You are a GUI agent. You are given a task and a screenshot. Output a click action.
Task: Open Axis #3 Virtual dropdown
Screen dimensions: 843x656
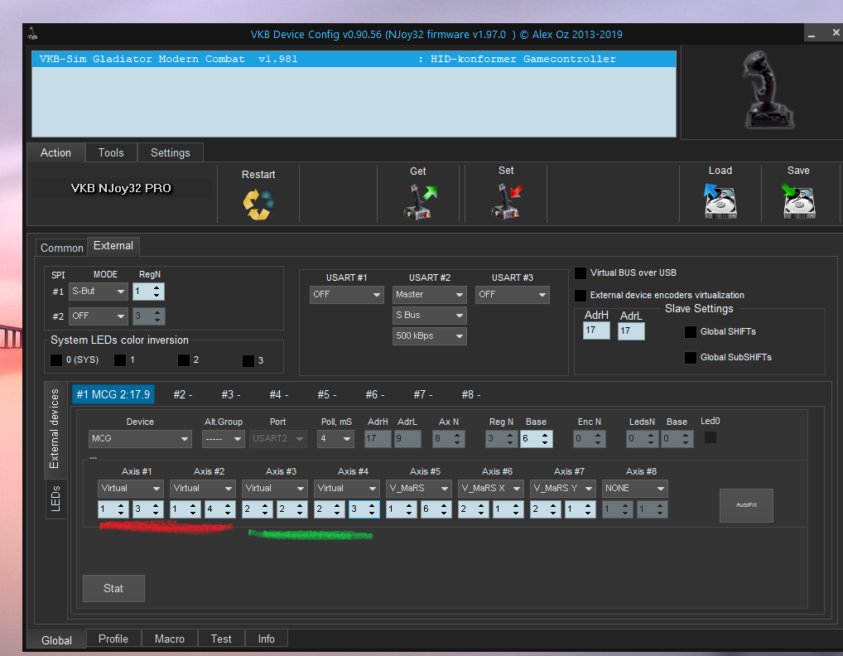274,488
